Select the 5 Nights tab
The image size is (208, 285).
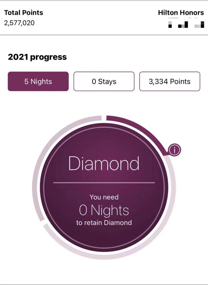(x=38, y=82)
